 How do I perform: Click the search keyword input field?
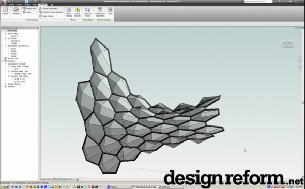tap(258, 2)
